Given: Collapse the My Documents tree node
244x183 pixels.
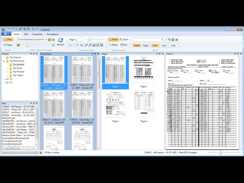Looking at the screenshot, I should coord(4,61).
